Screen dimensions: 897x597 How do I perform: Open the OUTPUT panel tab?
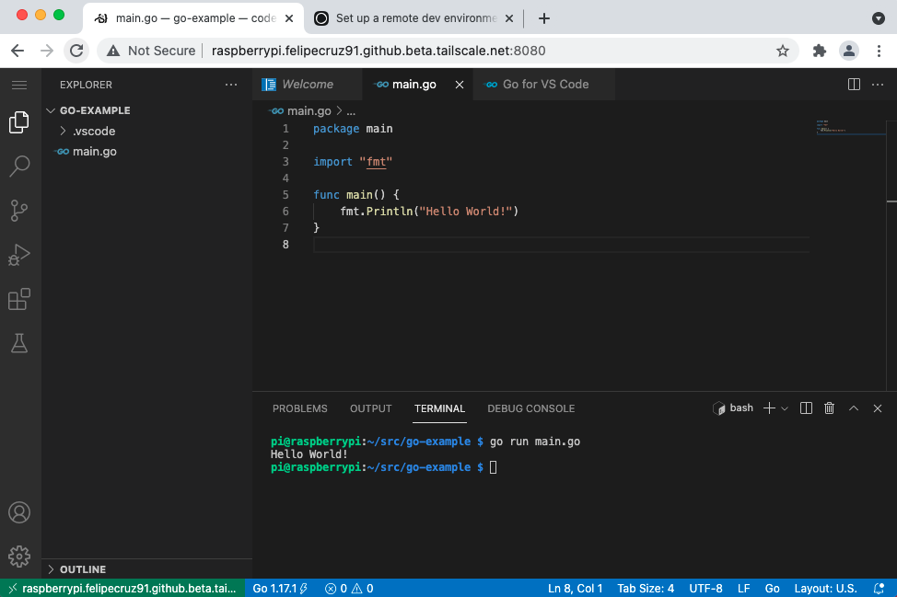tap(371, 408)
